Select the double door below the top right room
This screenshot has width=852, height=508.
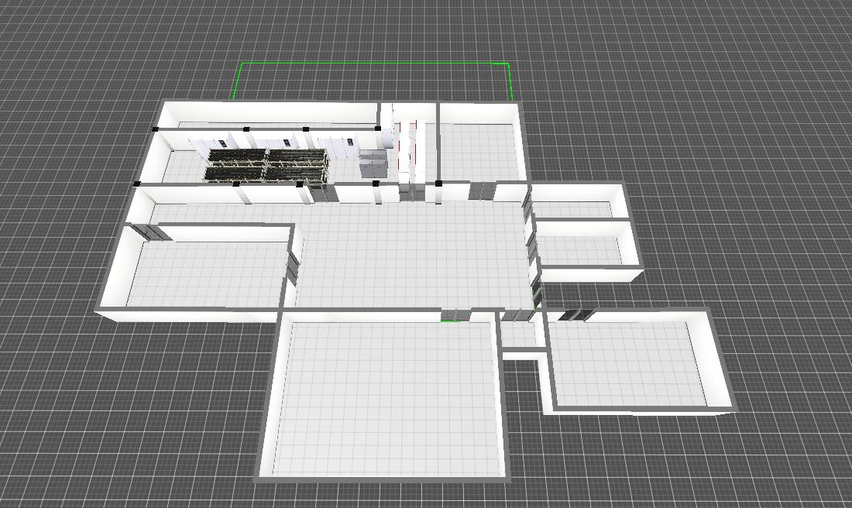coord(481,190)
